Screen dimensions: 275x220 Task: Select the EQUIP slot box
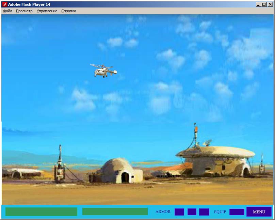point(237,212)
